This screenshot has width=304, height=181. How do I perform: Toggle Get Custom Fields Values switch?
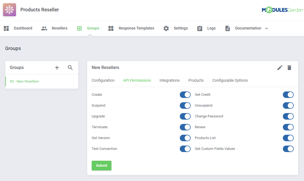point(288,149)
